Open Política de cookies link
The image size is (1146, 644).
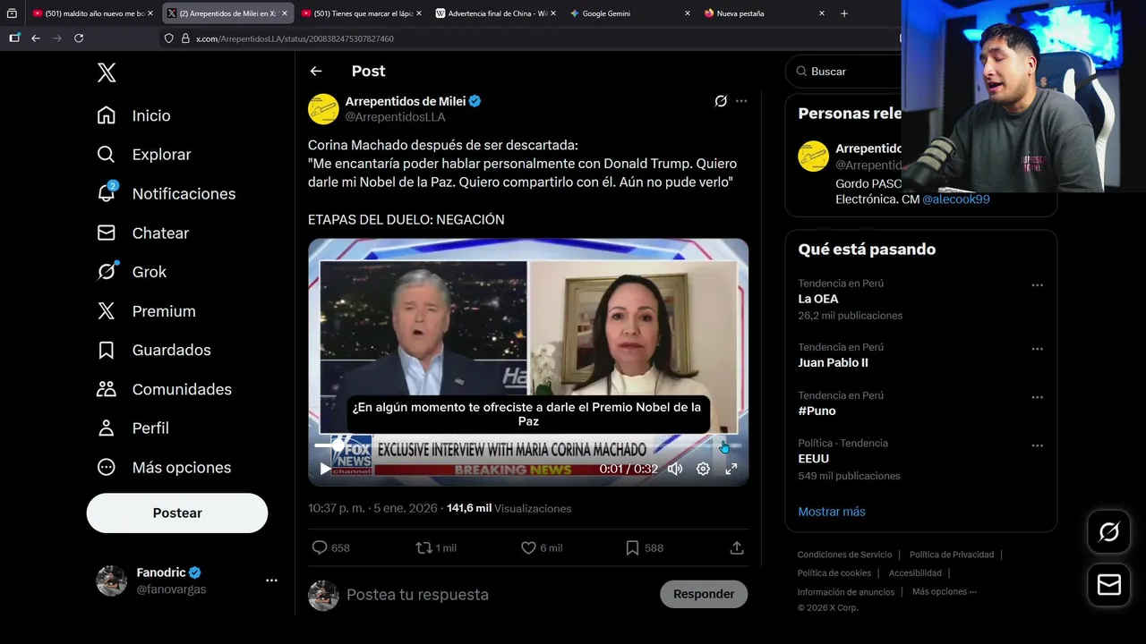point(834,573)
